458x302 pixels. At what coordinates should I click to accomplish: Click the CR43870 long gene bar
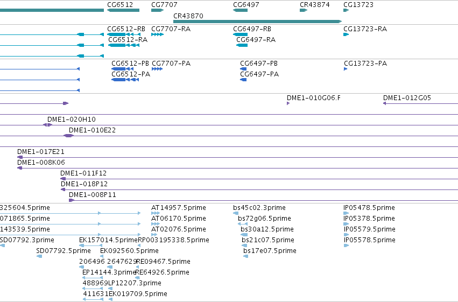[x=257, y=22]
